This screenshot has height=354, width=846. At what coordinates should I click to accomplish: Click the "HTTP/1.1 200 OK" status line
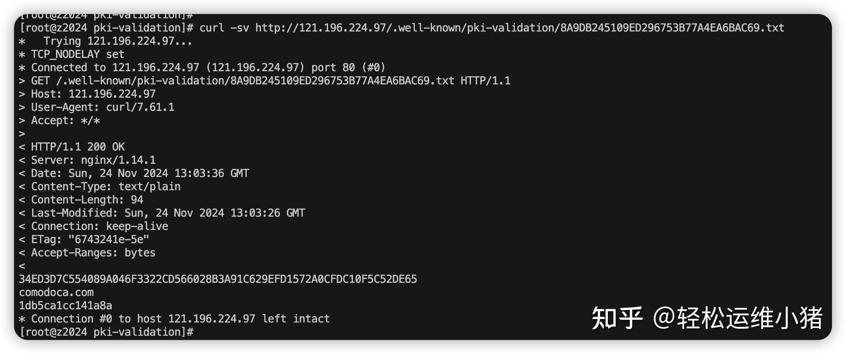[x=78, y=147]
